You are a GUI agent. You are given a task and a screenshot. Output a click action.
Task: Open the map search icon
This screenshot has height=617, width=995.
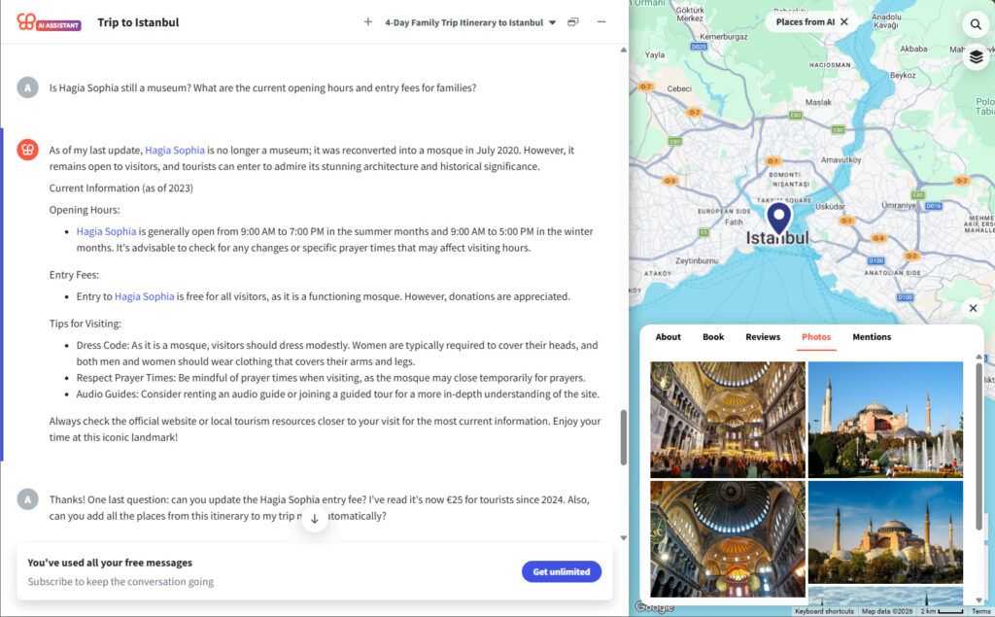click(x=976, y=24)
